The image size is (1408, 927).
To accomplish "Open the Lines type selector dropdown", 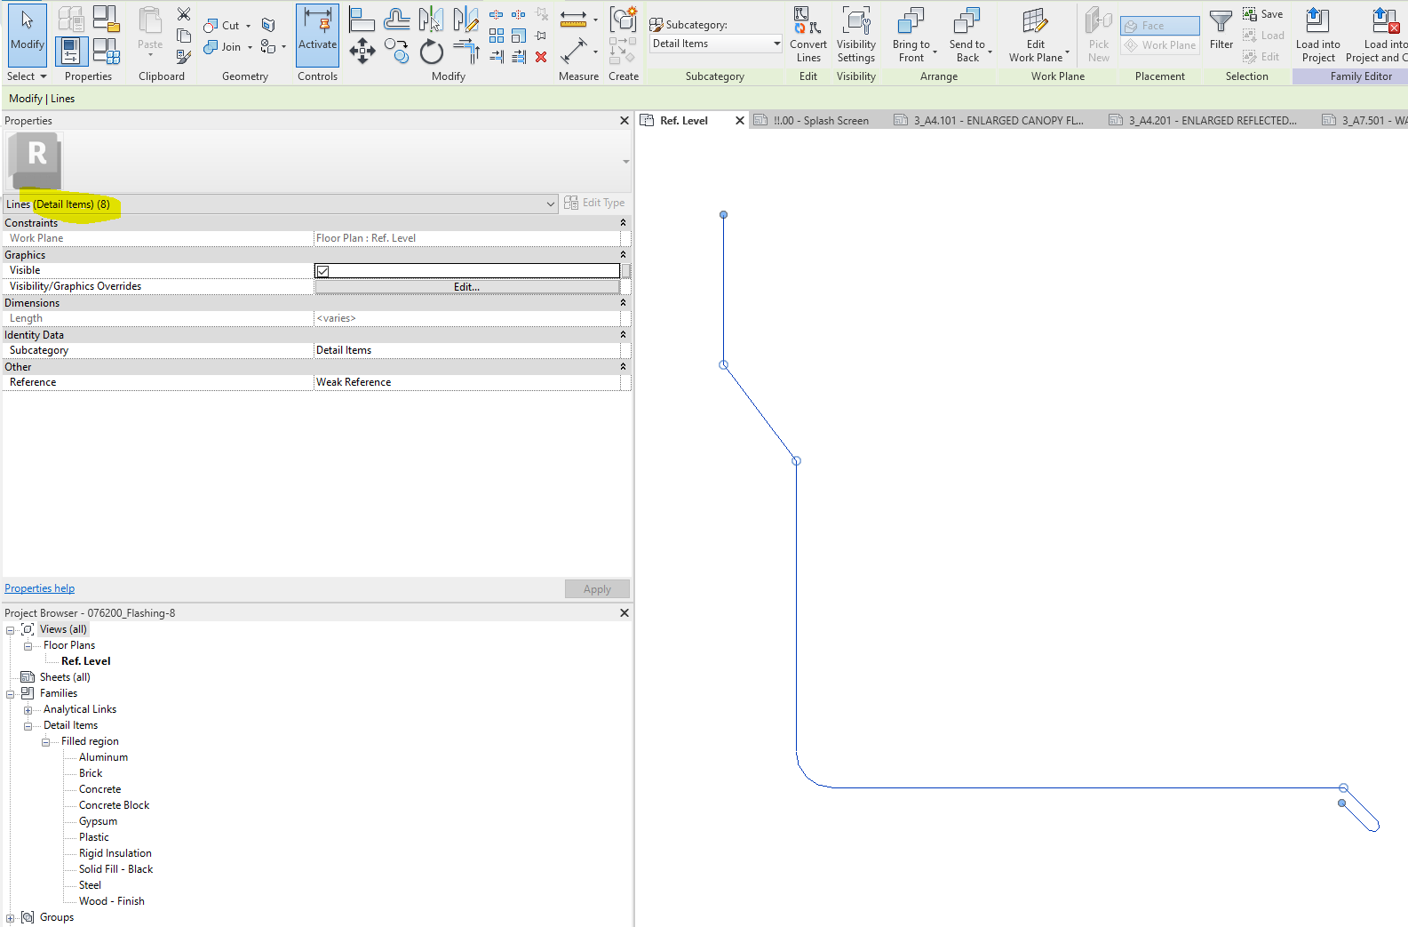I will 282,204.
